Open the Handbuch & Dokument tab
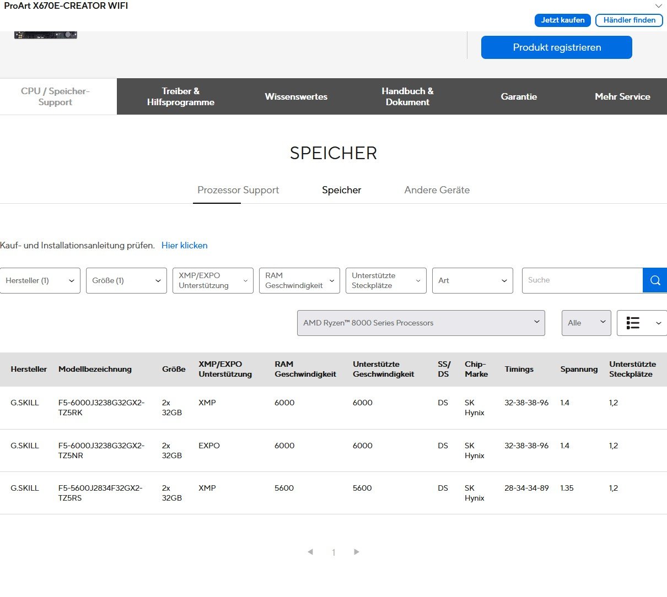 407,96
